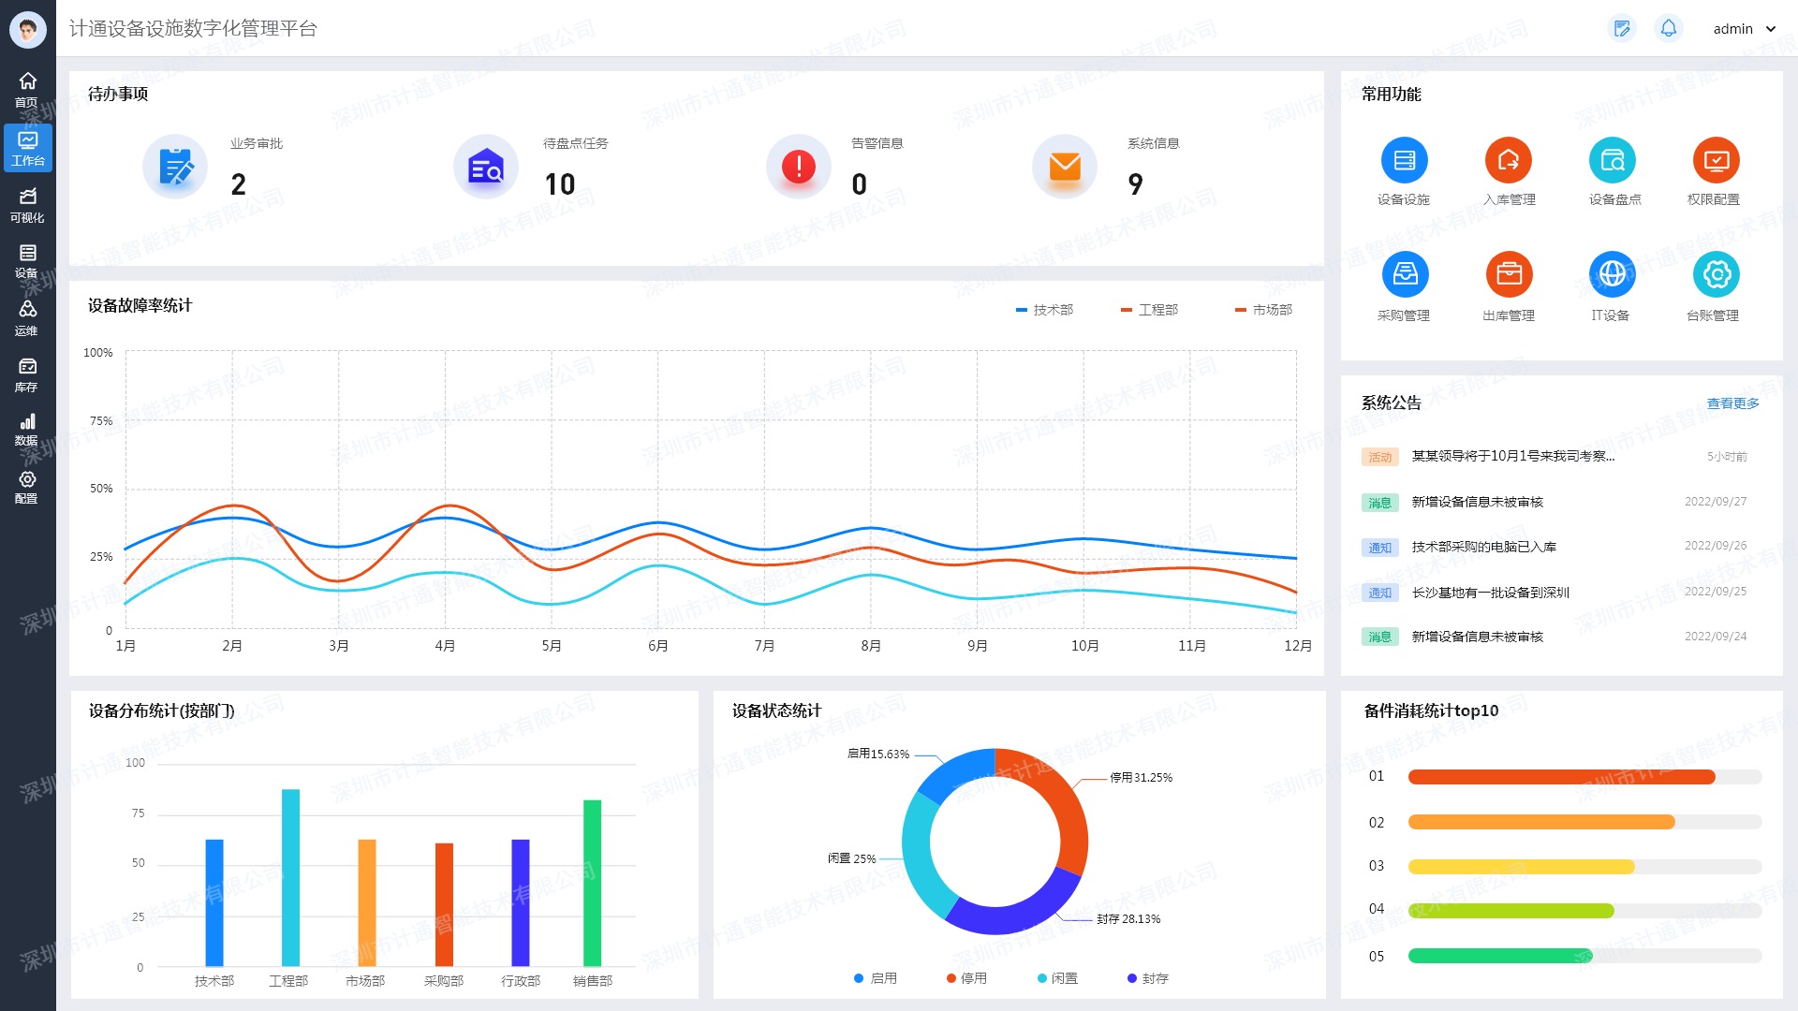Open the 权限配置 shortcut icon
Viewport: 1798px width, 1011px height.
point(1716,161)
